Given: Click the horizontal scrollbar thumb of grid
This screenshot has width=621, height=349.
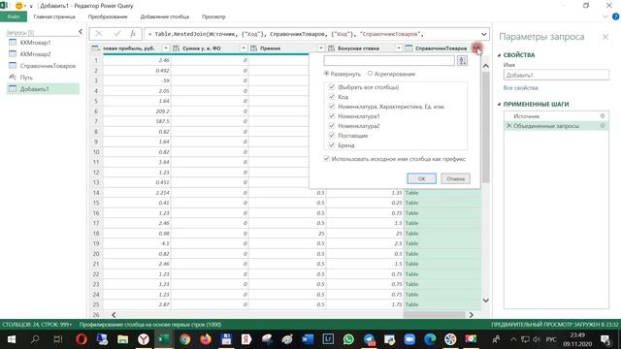Looking at the screenshot, I should tap(435, 314).
